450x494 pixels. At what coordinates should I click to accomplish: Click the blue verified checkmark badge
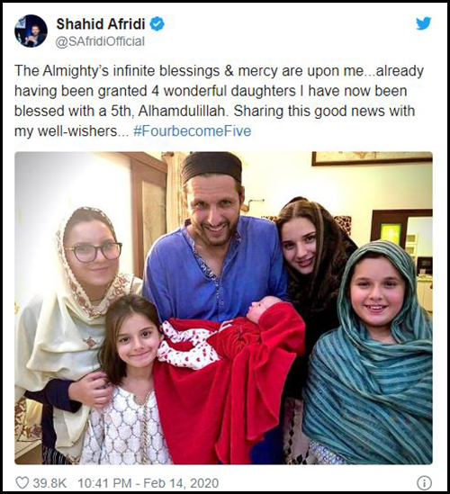pyautogui.click(x=157, y=24)
